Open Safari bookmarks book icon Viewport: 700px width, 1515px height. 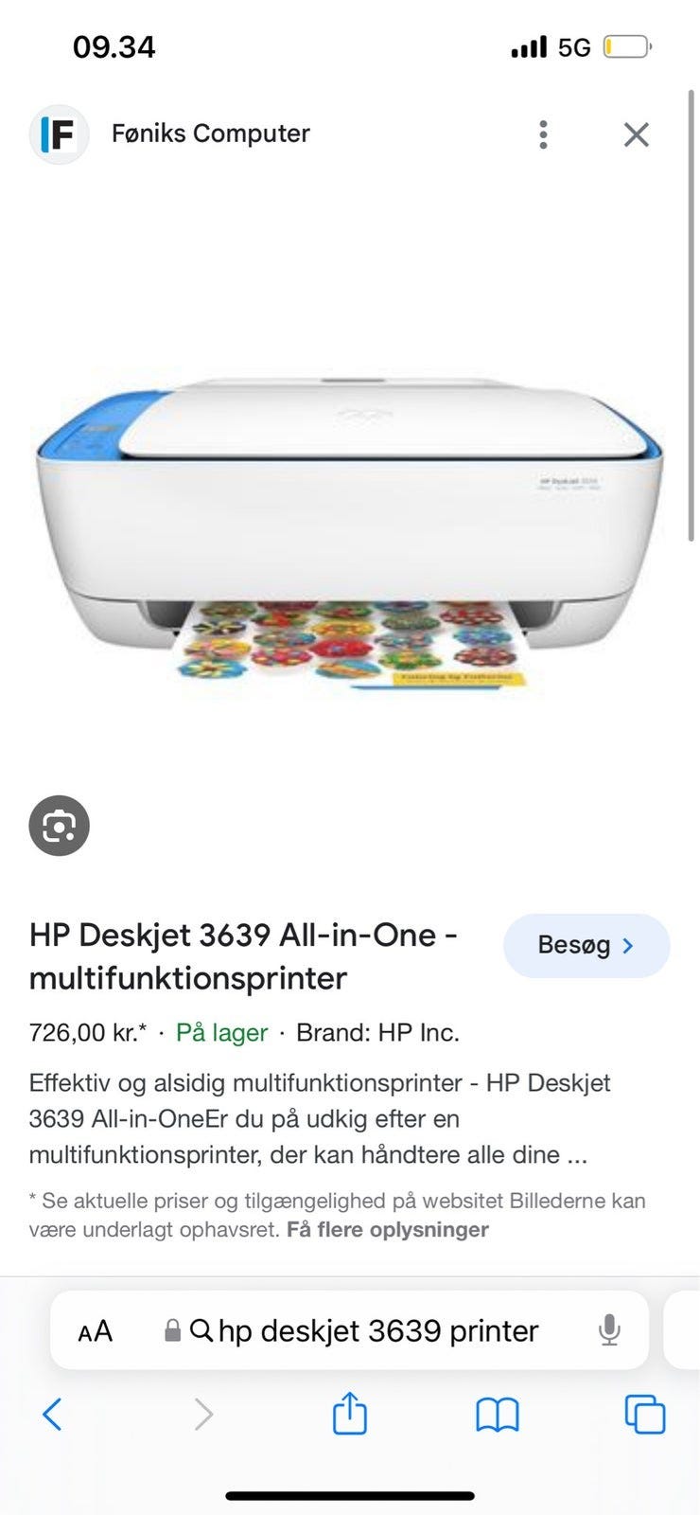tap(498, 1415)
